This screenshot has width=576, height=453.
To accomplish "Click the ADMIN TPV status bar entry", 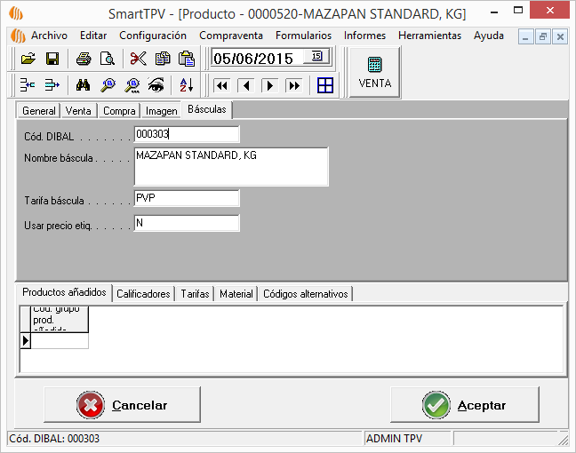I will coord(408,439).
